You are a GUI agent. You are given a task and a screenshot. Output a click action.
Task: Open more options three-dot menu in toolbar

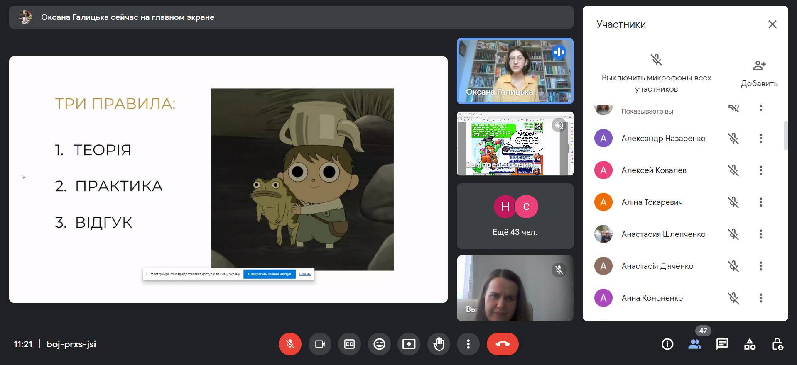[468, 344]
